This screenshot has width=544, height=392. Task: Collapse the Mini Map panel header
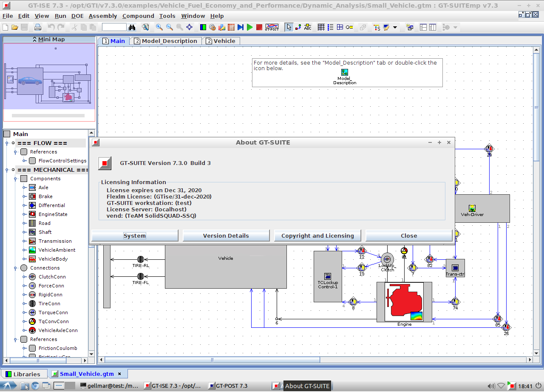pyautogui.click(x=49, y=39)
